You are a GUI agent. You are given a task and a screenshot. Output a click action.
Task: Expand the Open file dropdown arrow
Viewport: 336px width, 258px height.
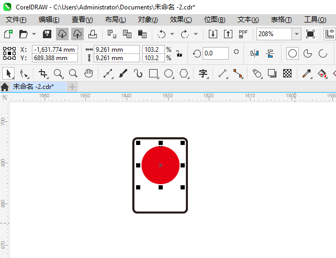[x=34, y=34]
